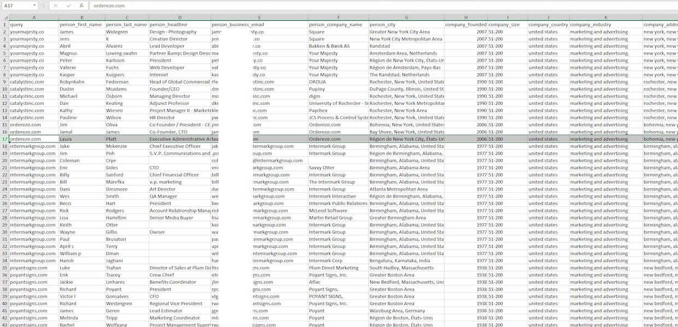This screenshot has width=678, height=327.
Task: Select the 'PupJoy' company cell
Action: point(338,89)
